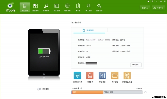Open the skin shirt icon in title bar
Screen dimensions: 167x99
(148, 1)
